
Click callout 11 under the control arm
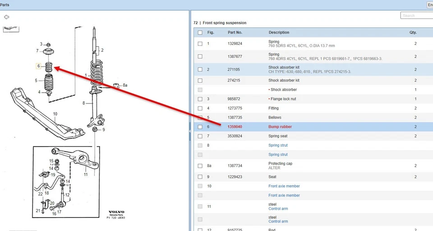coord(86,175)
